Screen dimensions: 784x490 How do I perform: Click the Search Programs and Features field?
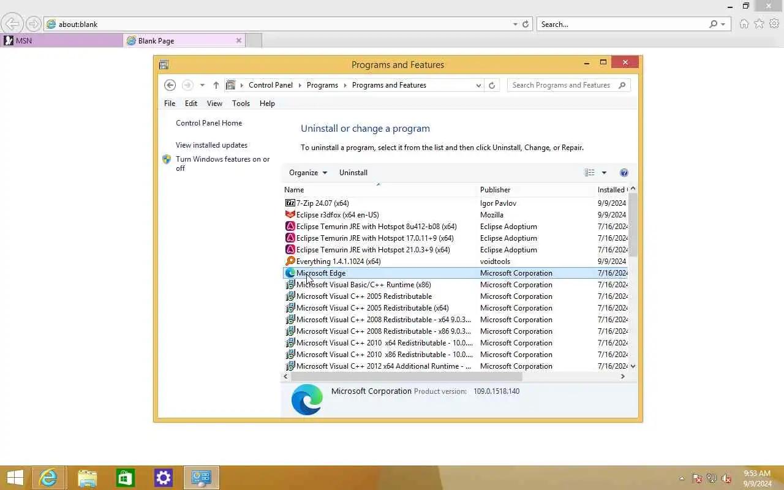point(562,85)
